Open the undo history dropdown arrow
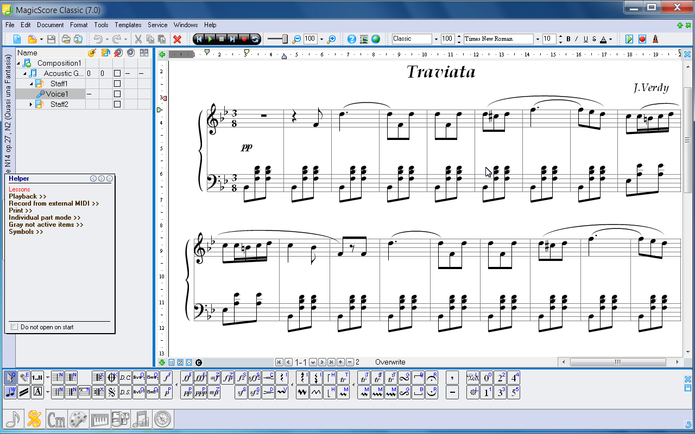This screenshot has height=434, width=695. pyautogui.click(x=106, y=39)
